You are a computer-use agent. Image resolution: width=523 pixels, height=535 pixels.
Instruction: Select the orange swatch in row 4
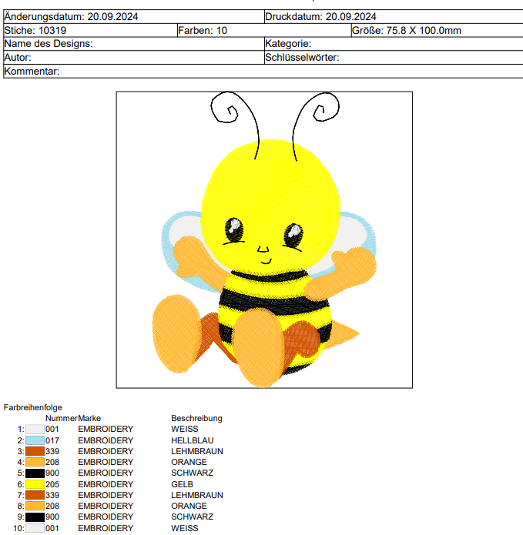click(x=35, y=463)
